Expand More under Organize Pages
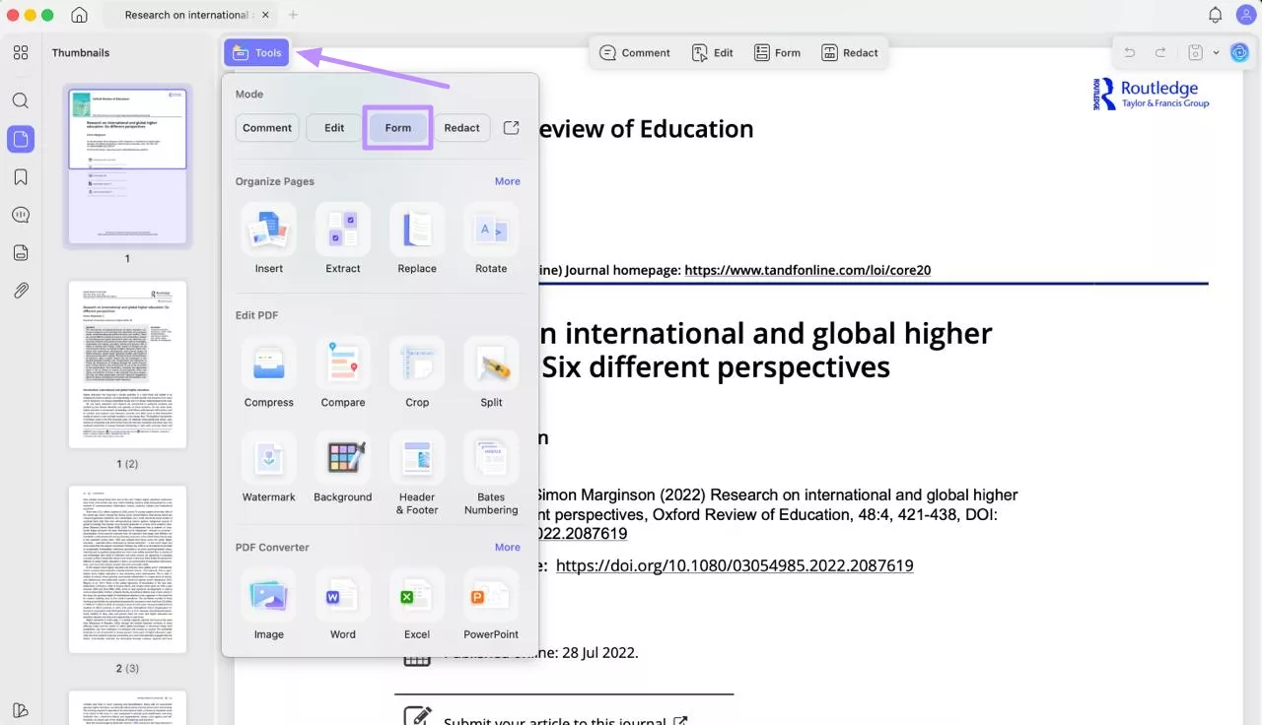 (x=507, y=181)
